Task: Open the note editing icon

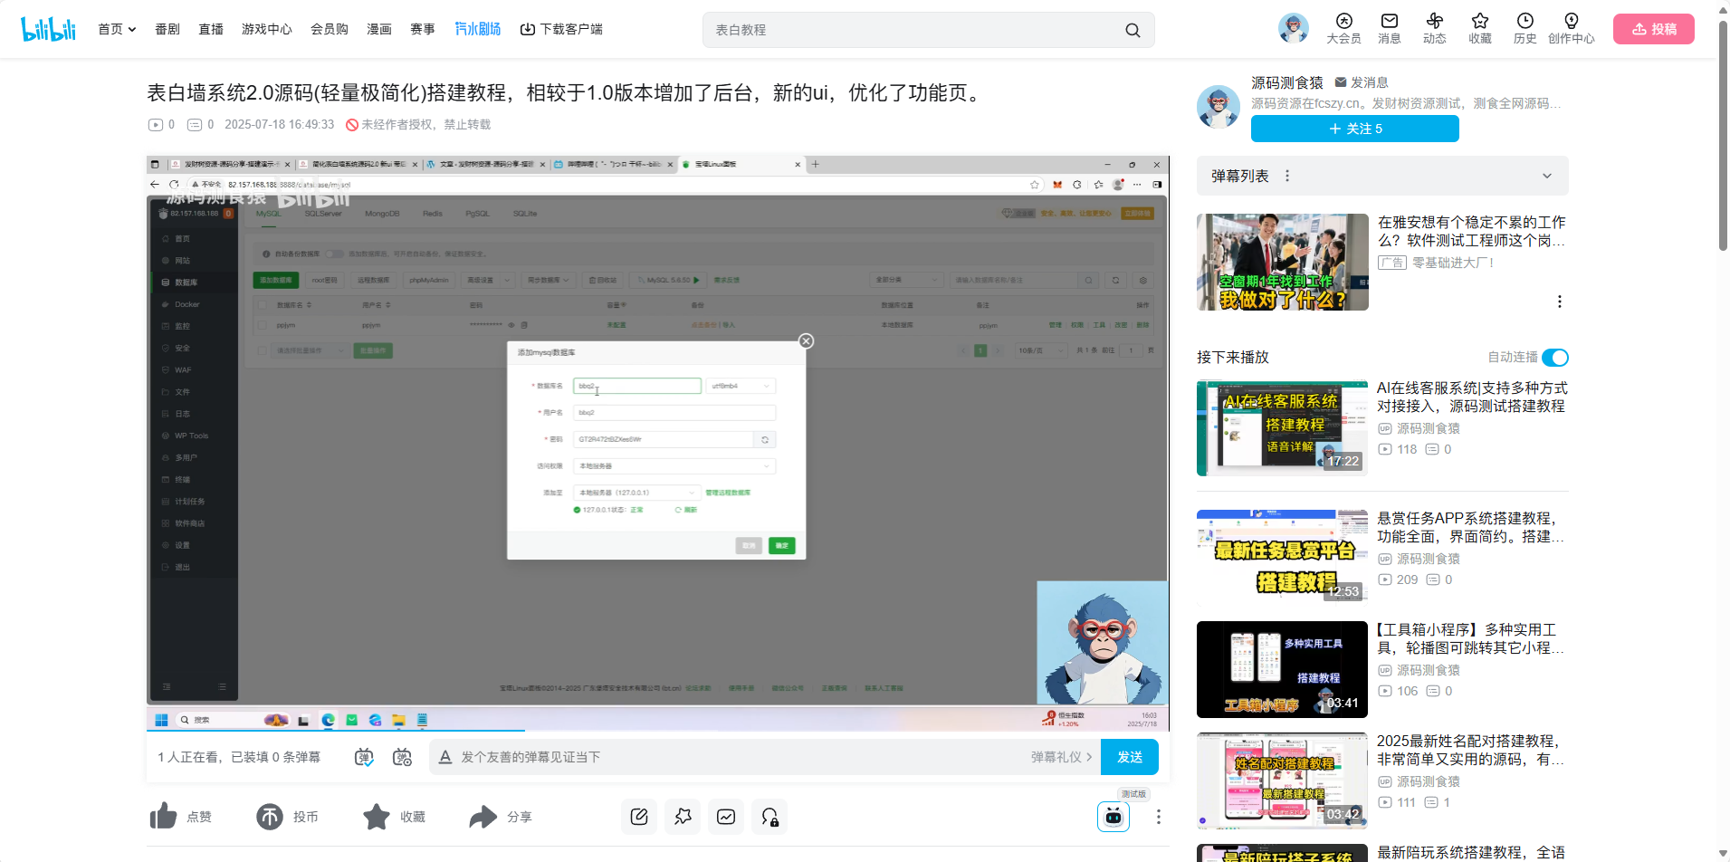Action: point(639,817)
